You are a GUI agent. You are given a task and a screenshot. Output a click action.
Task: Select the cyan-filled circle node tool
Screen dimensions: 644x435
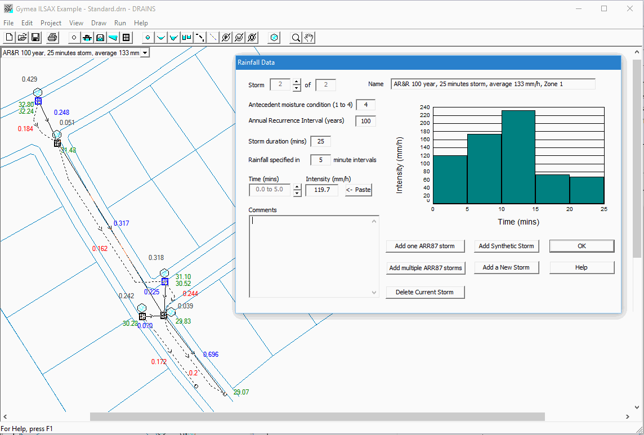point(148,38)
